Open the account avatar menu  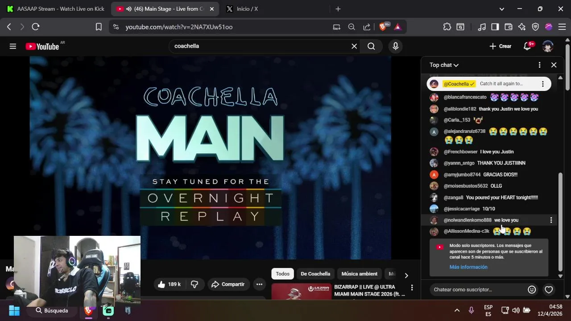pyautogui.click(x=548, y=46)
